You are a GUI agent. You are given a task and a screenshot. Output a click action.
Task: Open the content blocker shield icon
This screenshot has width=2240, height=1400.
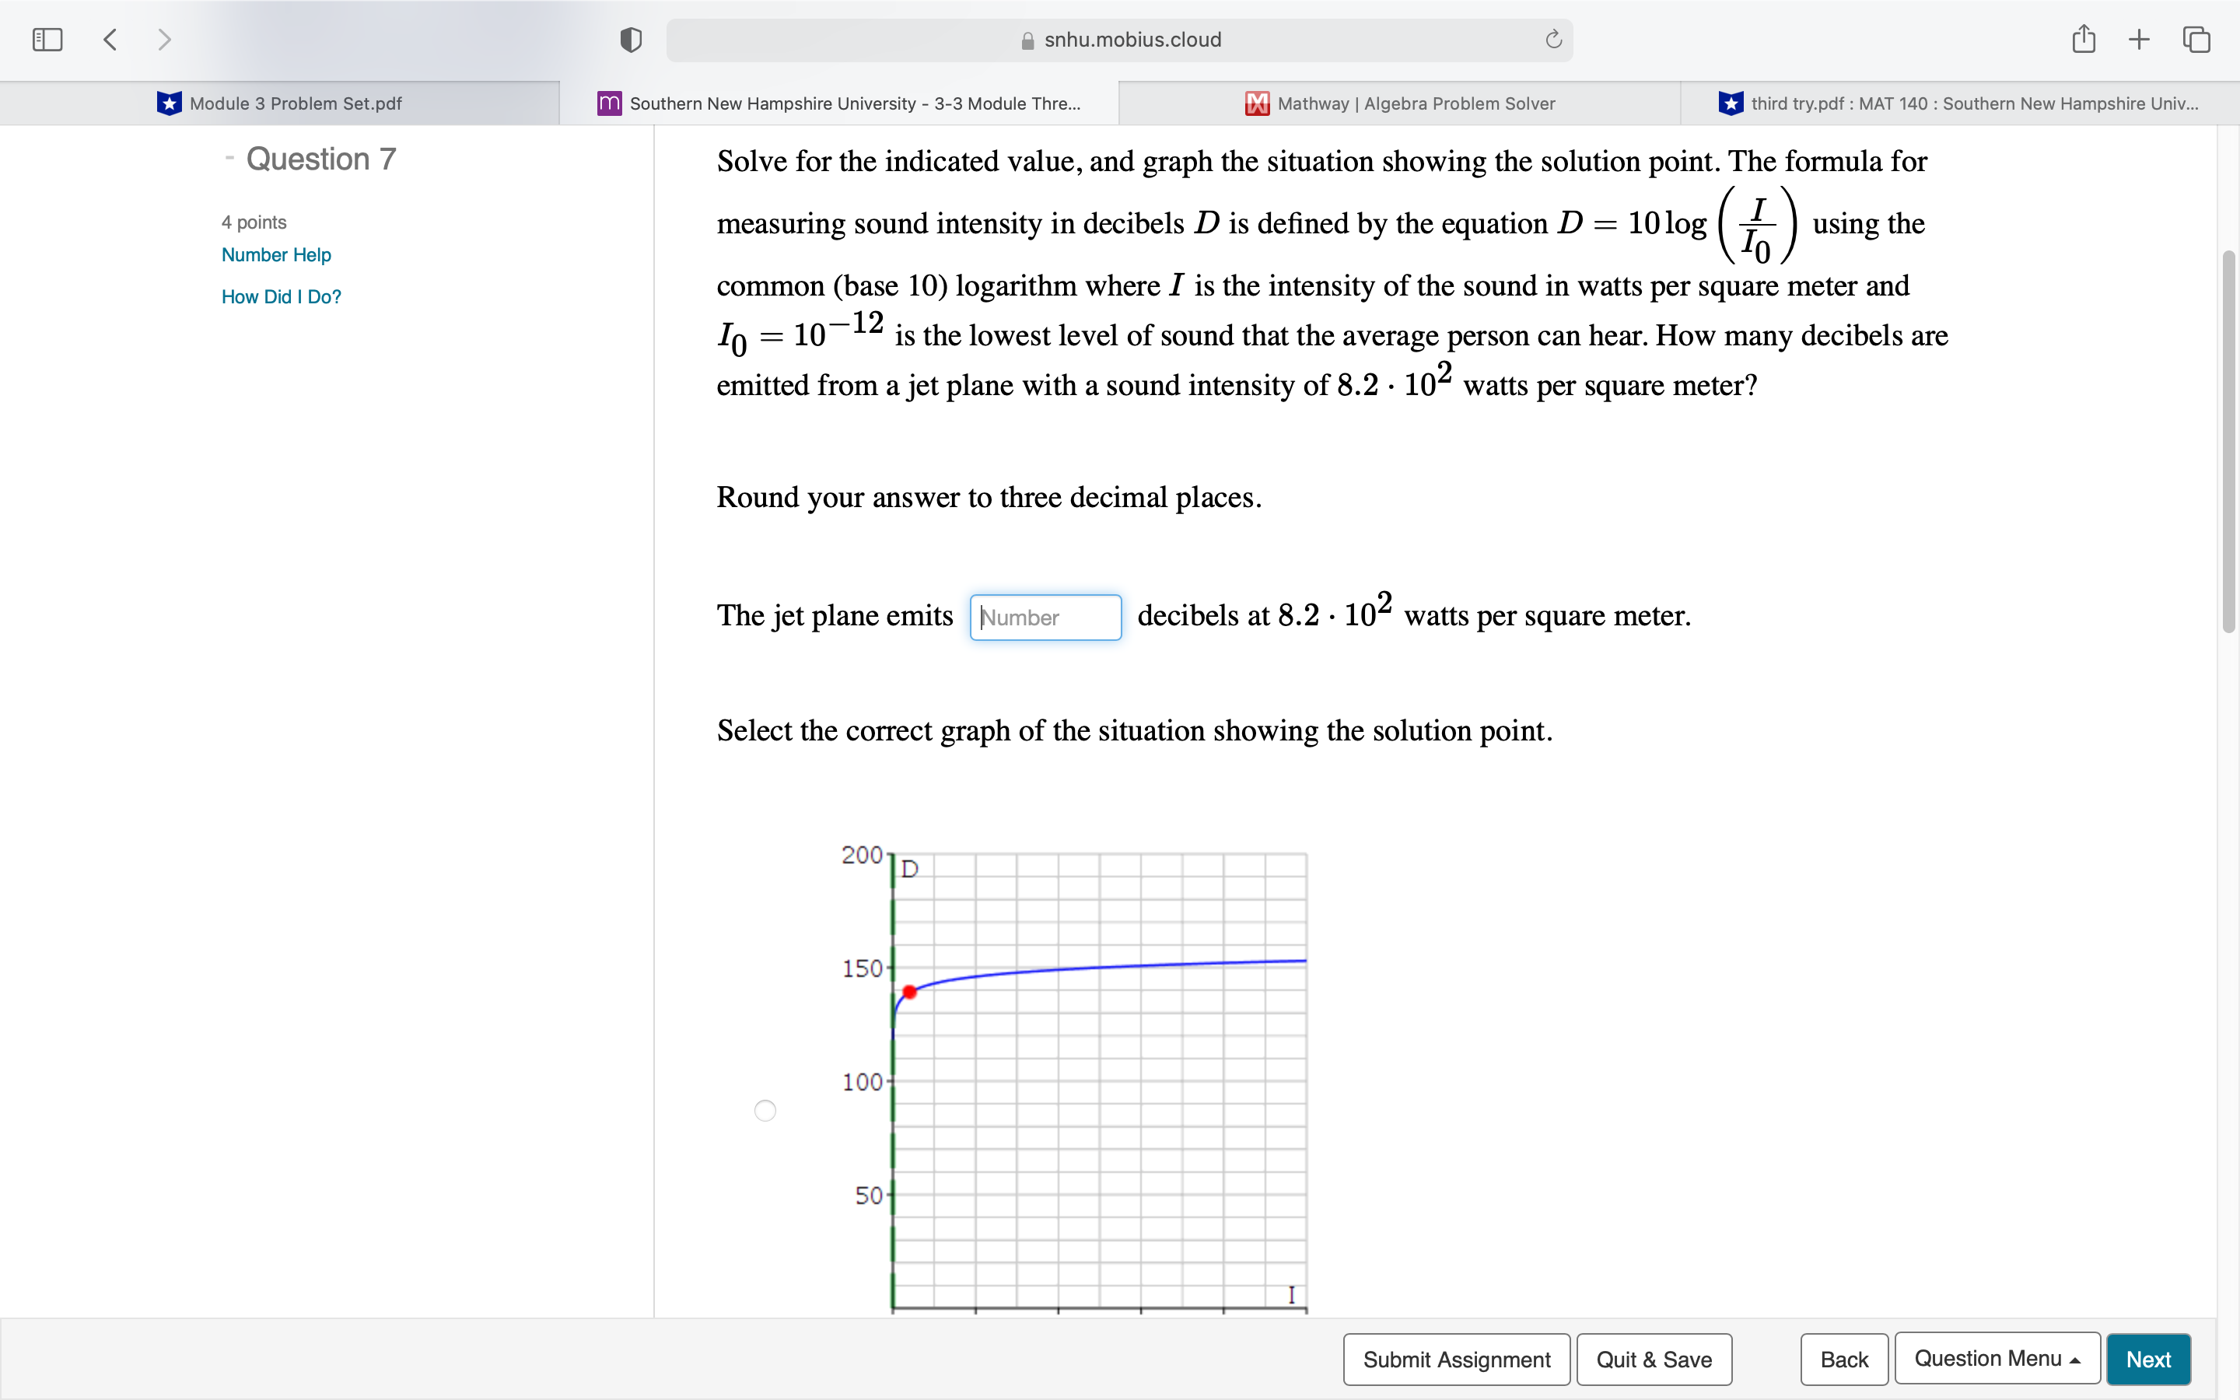629,39
